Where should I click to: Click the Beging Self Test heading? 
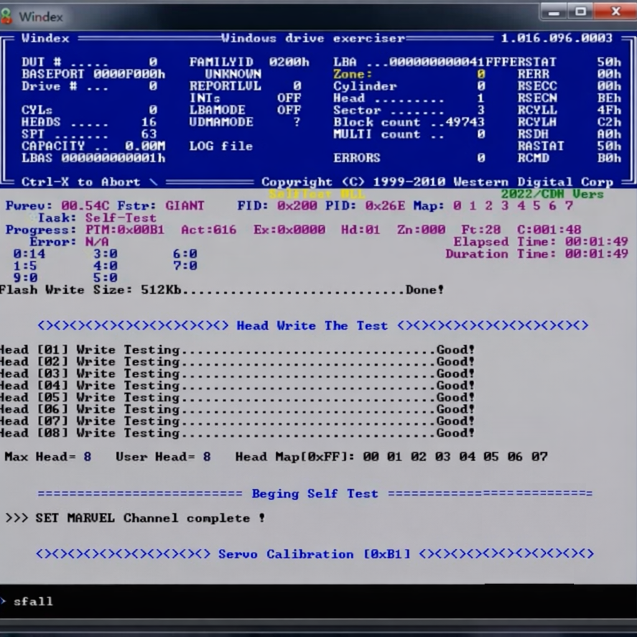[x=314, y=494]
